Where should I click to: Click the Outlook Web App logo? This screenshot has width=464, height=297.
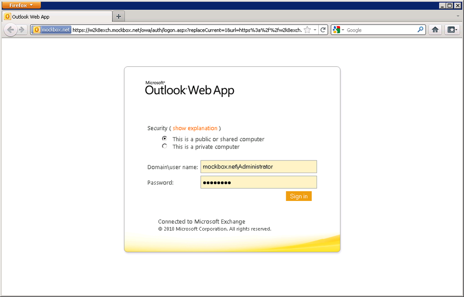(x=189, y=88)
